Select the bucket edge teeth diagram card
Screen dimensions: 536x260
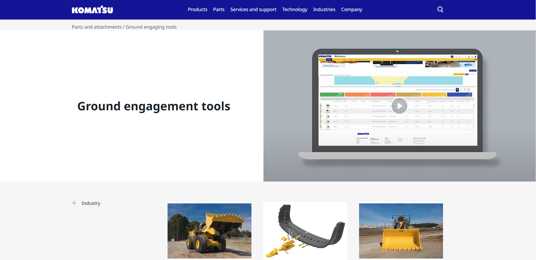305,231
